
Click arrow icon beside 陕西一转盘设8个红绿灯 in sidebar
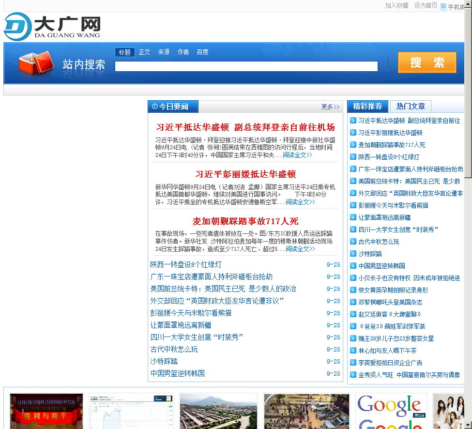353,156
